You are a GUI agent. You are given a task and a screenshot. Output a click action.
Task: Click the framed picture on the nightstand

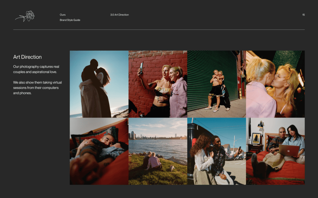tap(256, 138)
